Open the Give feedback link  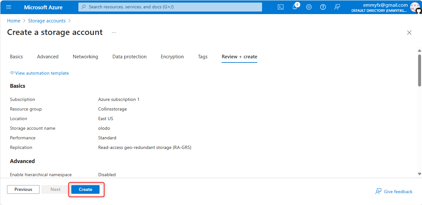(x=398, y=192)
